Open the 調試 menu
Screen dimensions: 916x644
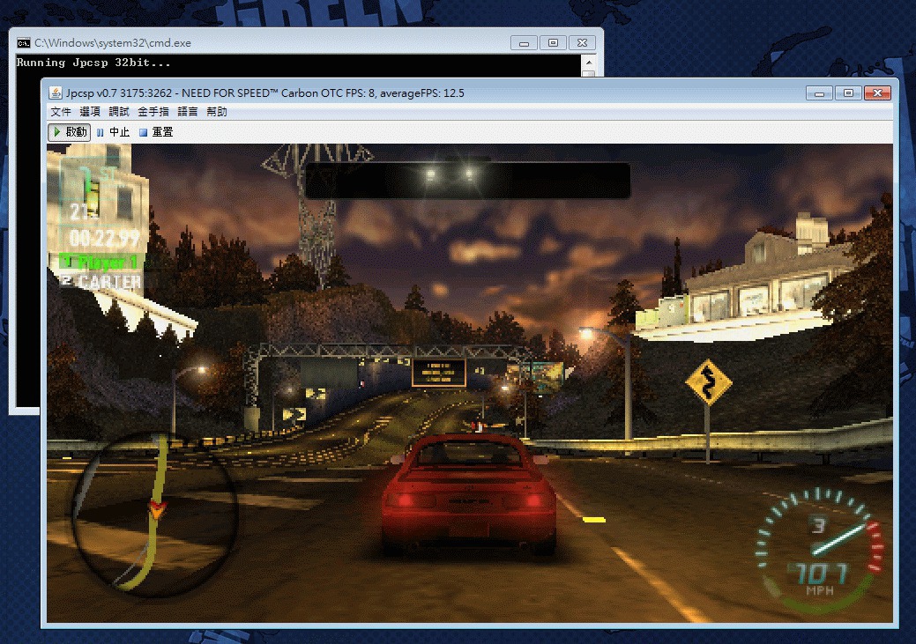pyautogui.click(x=119, y=112)
